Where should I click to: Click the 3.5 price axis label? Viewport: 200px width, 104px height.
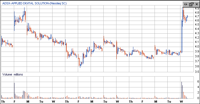[197, 72]
